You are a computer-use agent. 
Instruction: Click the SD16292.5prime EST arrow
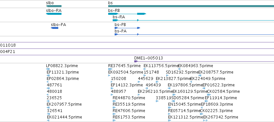tap(167, 75)
